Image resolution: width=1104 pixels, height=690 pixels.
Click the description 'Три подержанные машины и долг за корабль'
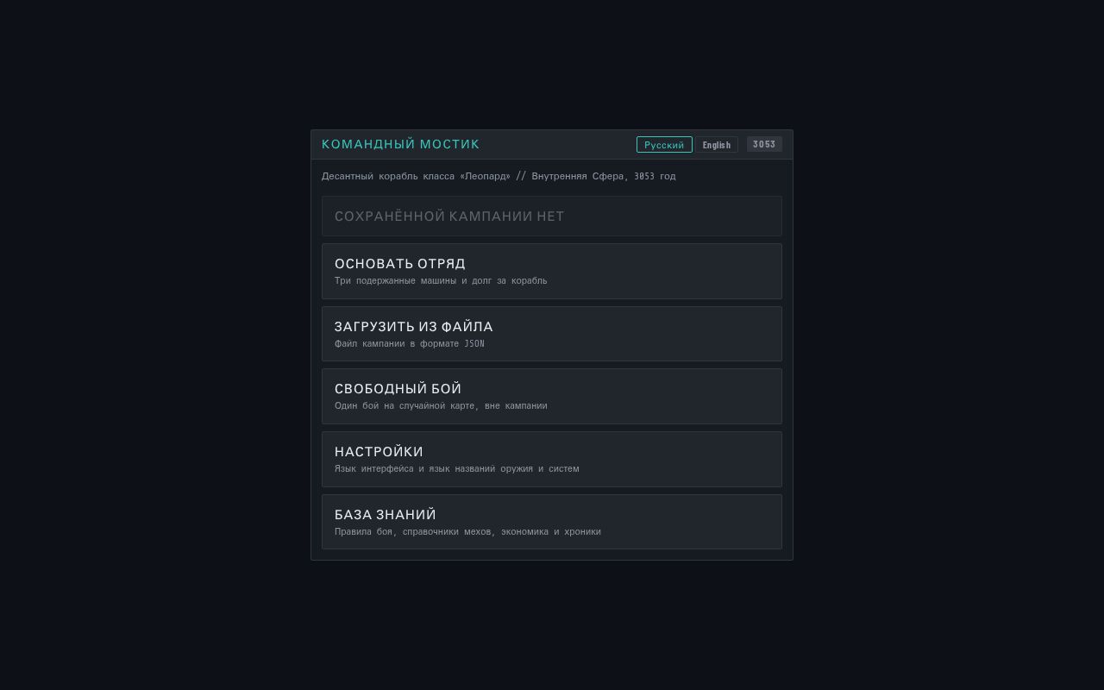point(441,280)
